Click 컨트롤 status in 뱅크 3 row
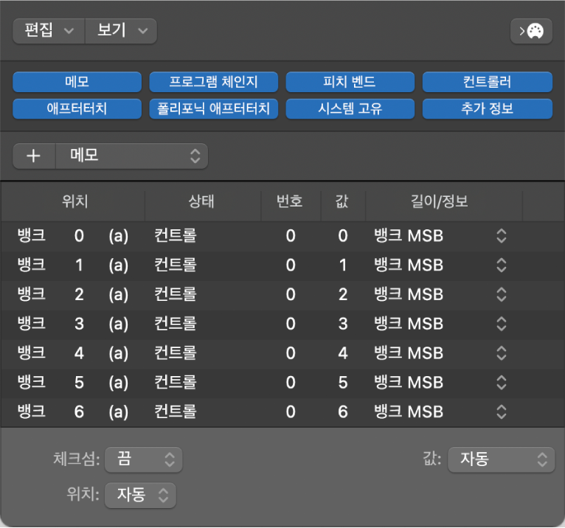This screenshot has height=528, width=565. [x=176, y=324]
